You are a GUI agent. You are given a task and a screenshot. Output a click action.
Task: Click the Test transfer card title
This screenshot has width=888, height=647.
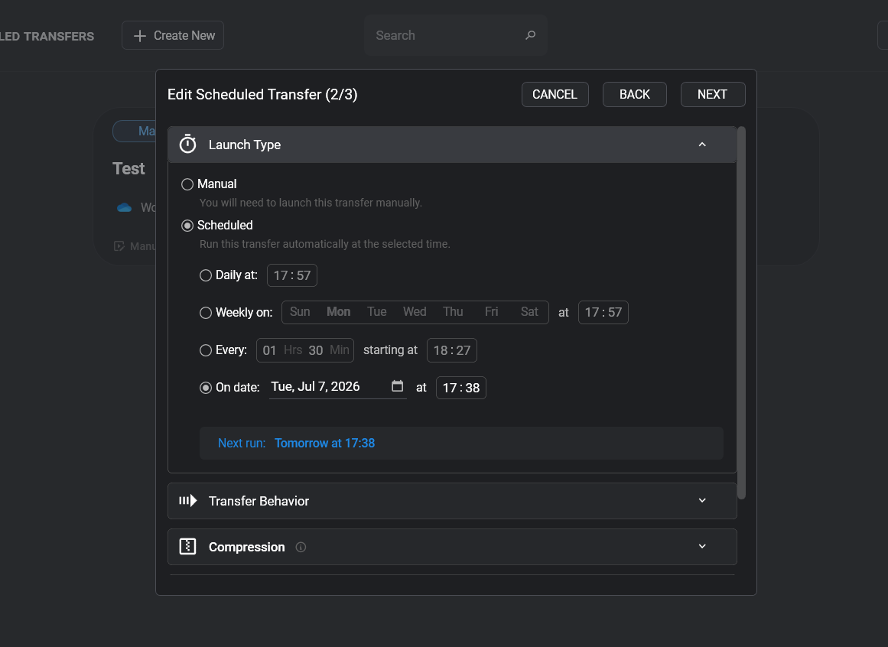(128, 169)
